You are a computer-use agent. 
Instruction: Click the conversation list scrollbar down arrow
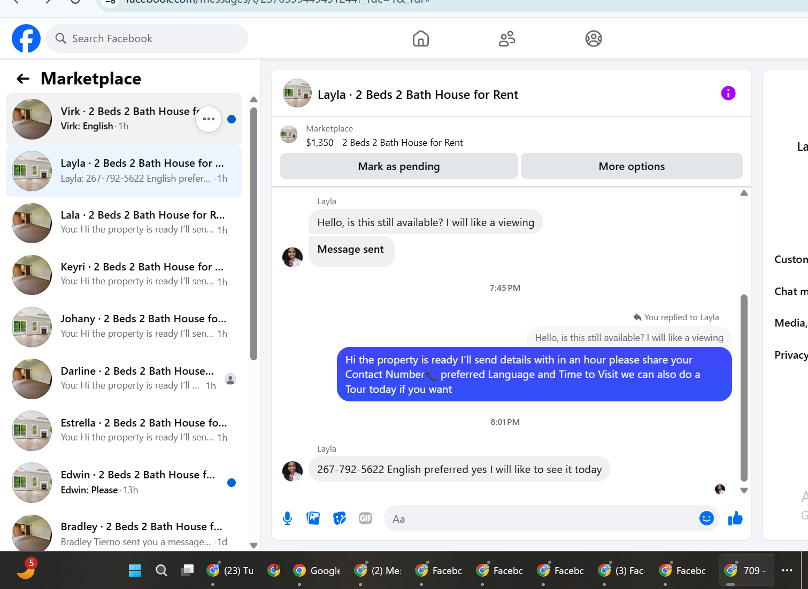click(254, 546)
